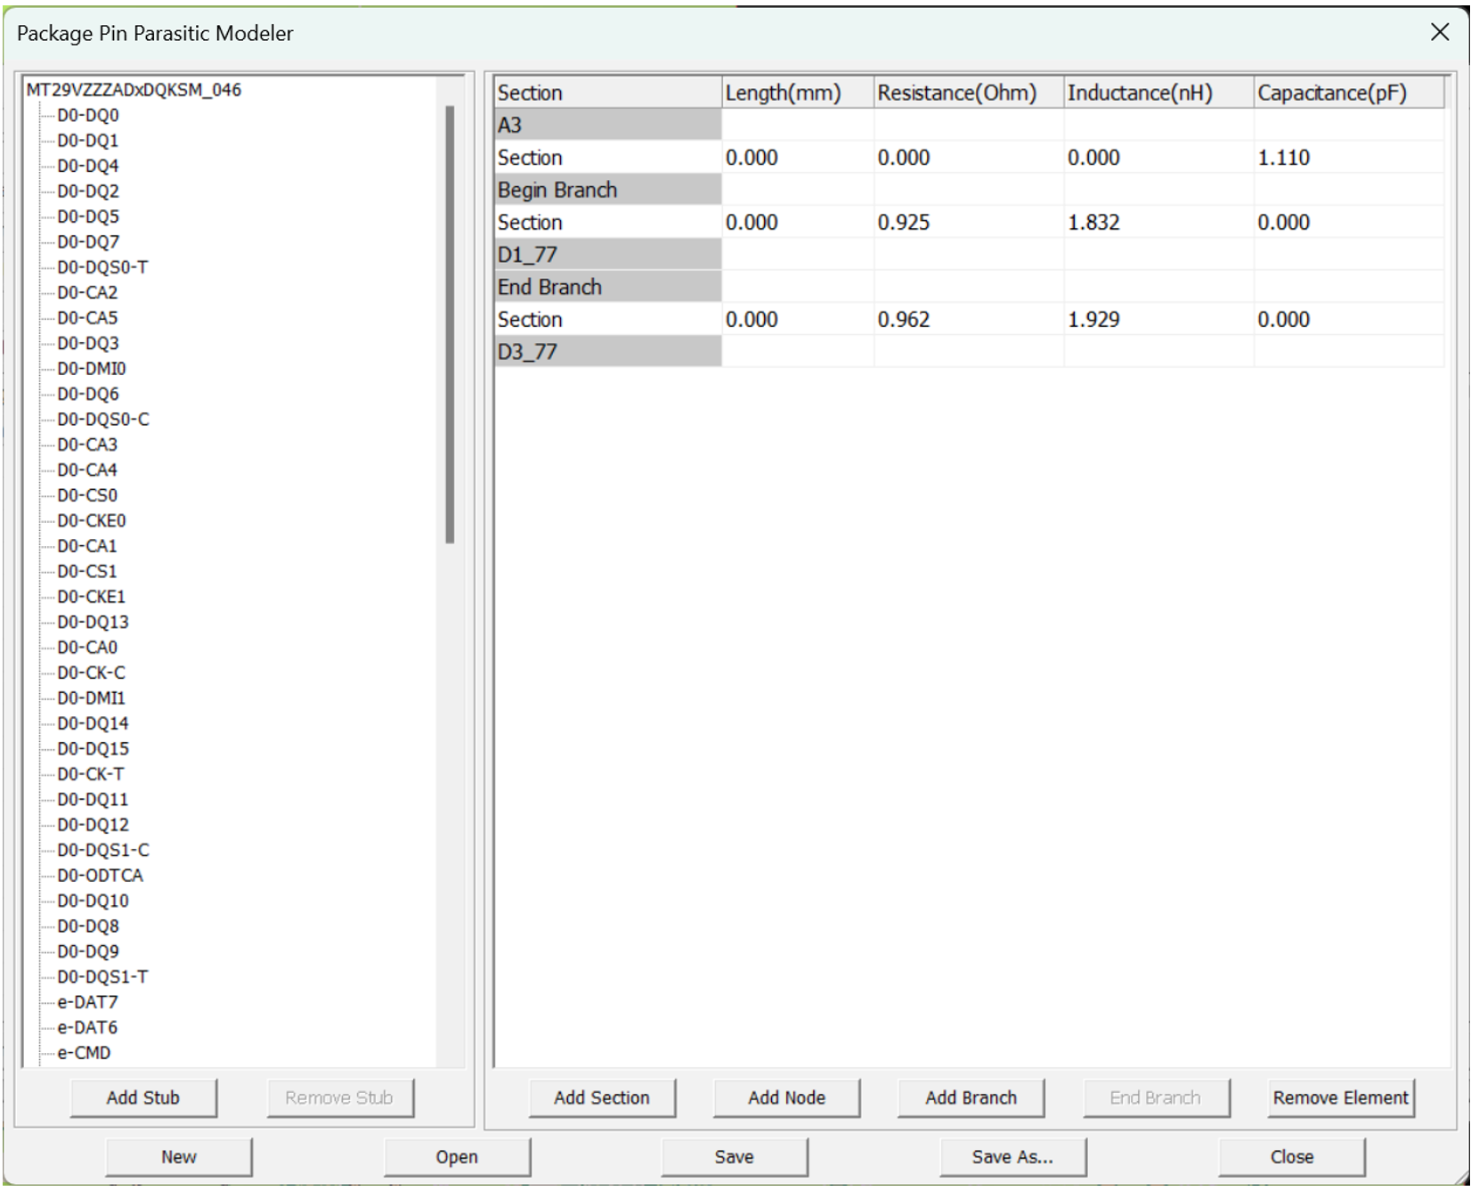Image resolution: width=1479 pixels, height=1191 pixels.
Task: Start a new model with New
Action: 178,1156
